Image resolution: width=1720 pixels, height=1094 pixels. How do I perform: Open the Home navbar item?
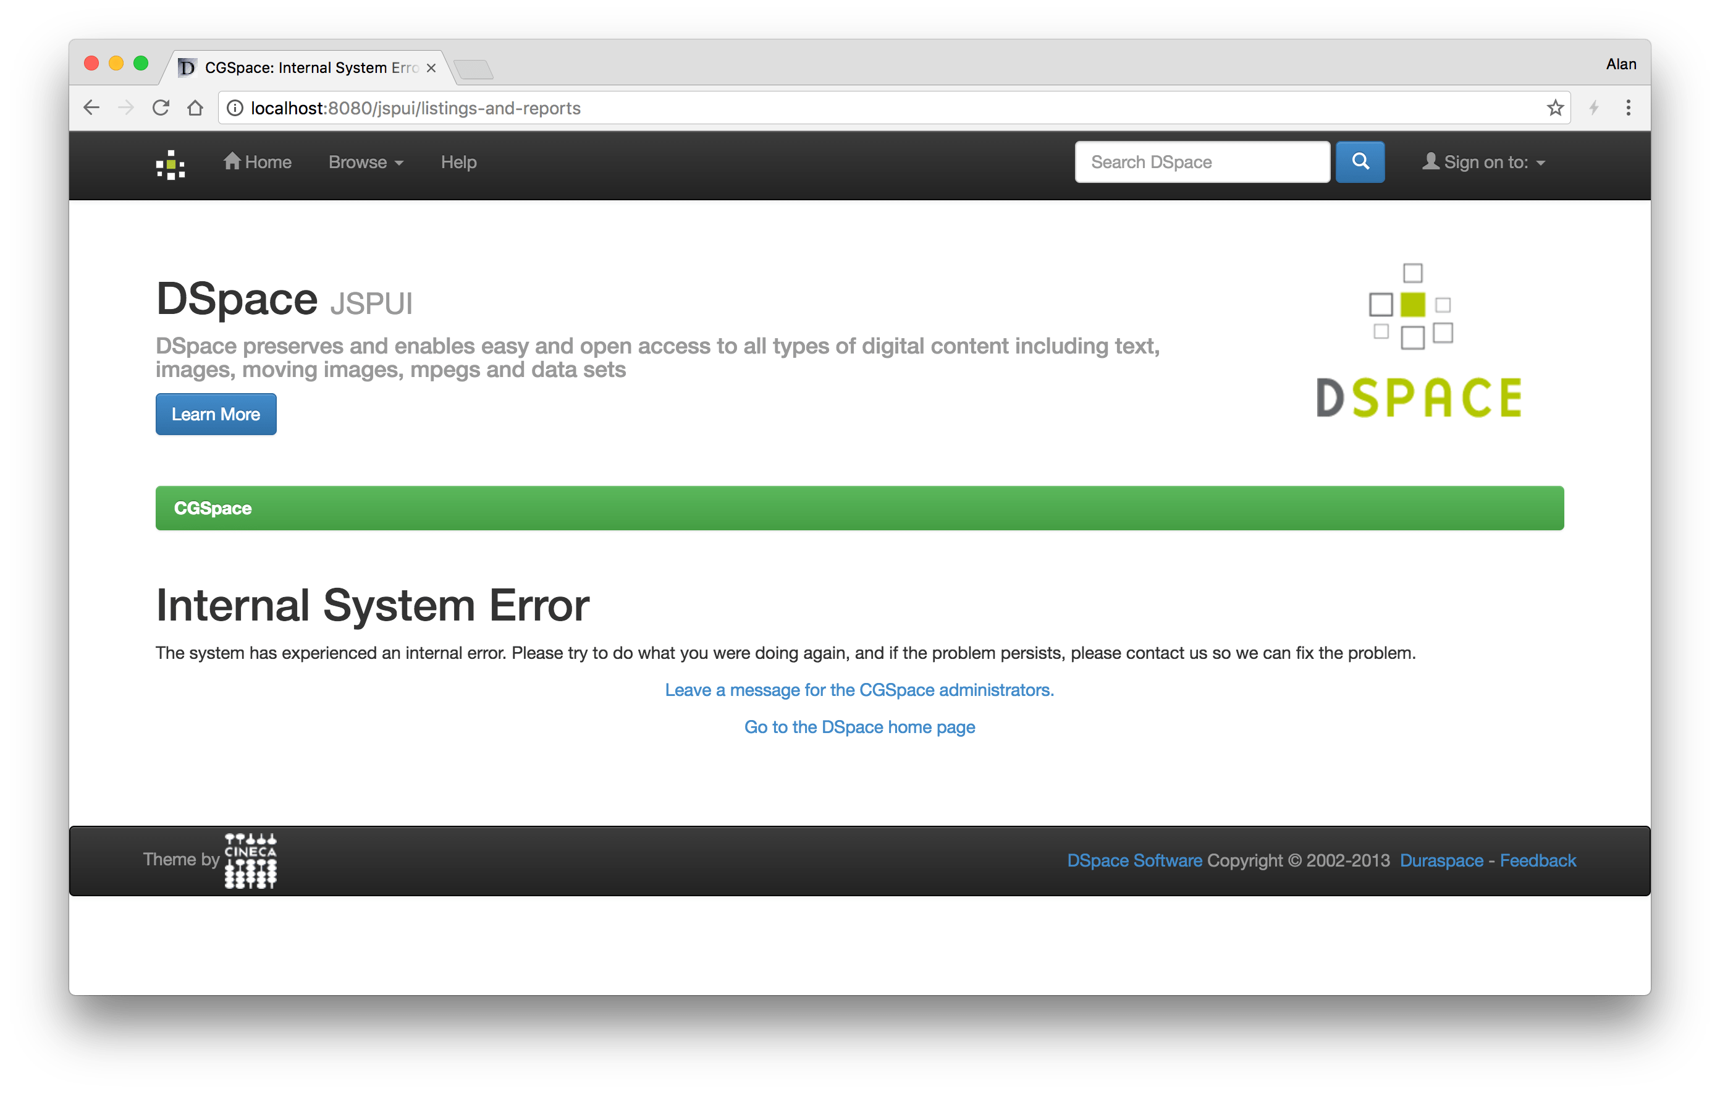pos(258,162)
